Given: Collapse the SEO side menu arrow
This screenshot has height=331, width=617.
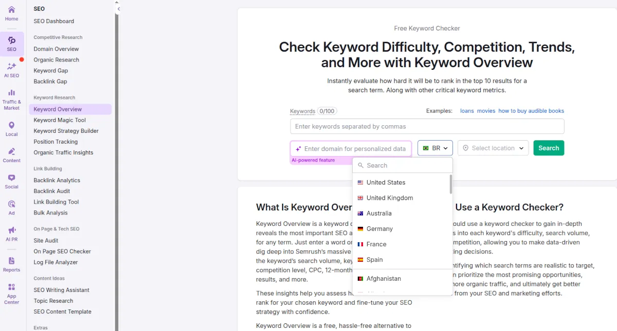Looking at the screenshot, I should pos(118,9).
